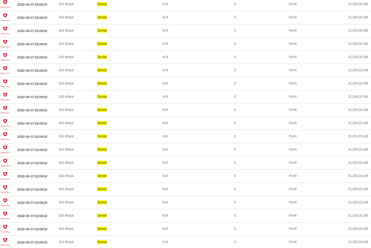Click shield icon in the second-to-last log row
The width and height of the screenshot is (371, 248).
(x=5, y=227)
